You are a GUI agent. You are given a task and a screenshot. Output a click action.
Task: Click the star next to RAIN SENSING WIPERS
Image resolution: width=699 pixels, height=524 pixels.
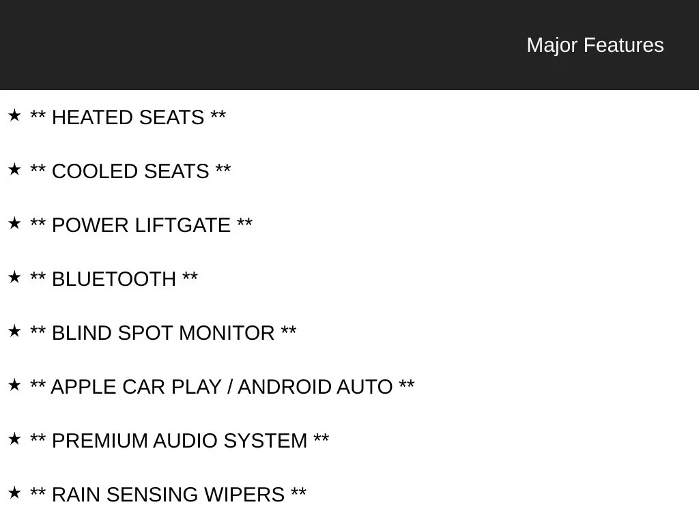pyautogui.click(x=14, y=493)
